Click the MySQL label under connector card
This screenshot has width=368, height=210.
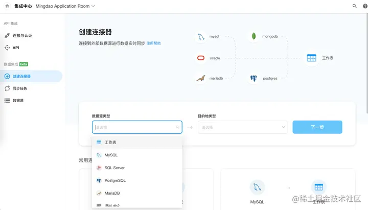click(257, 202)
